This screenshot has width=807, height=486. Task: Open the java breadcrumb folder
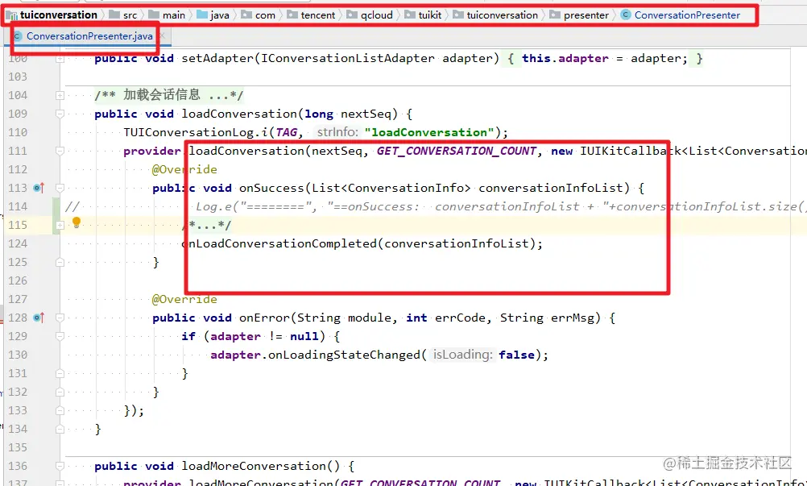213,15
